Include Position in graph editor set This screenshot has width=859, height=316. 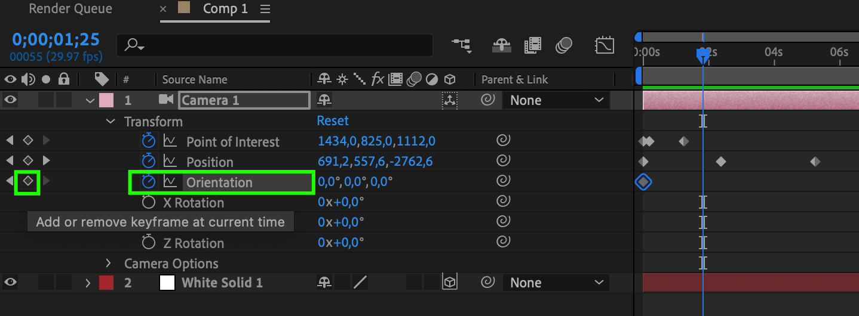point(170,162)
